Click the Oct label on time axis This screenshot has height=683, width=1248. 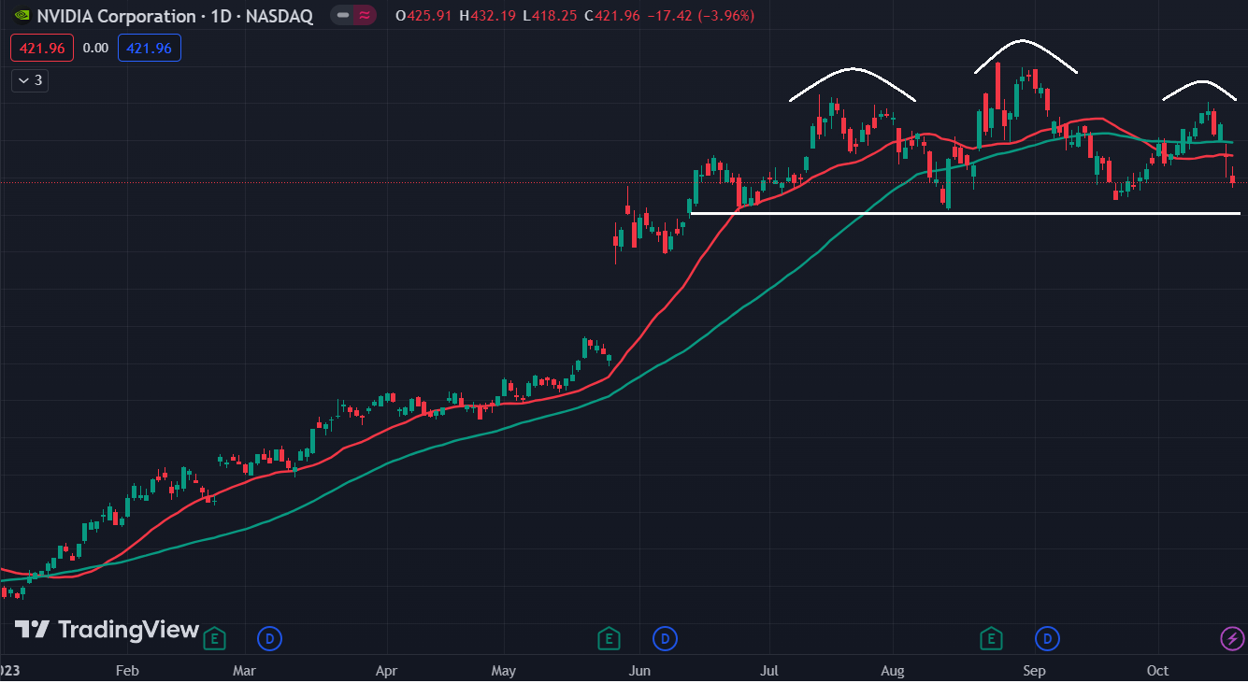1158,671
